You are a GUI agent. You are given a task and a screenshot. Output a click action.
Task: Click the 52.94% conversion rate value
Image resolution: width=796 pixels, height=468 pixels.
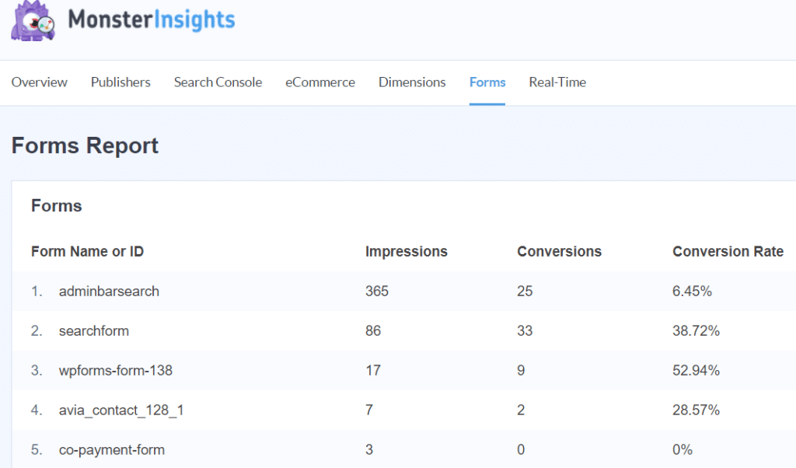click(x=696, y=371)
